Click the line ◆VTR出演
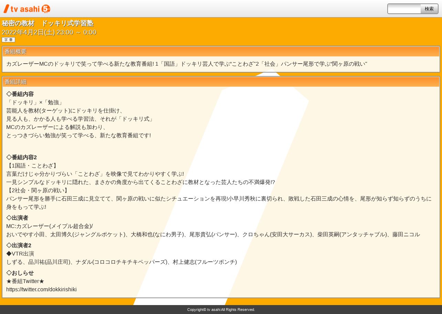The width and height of the screenshot is (442, 314). tap(20, 254)
